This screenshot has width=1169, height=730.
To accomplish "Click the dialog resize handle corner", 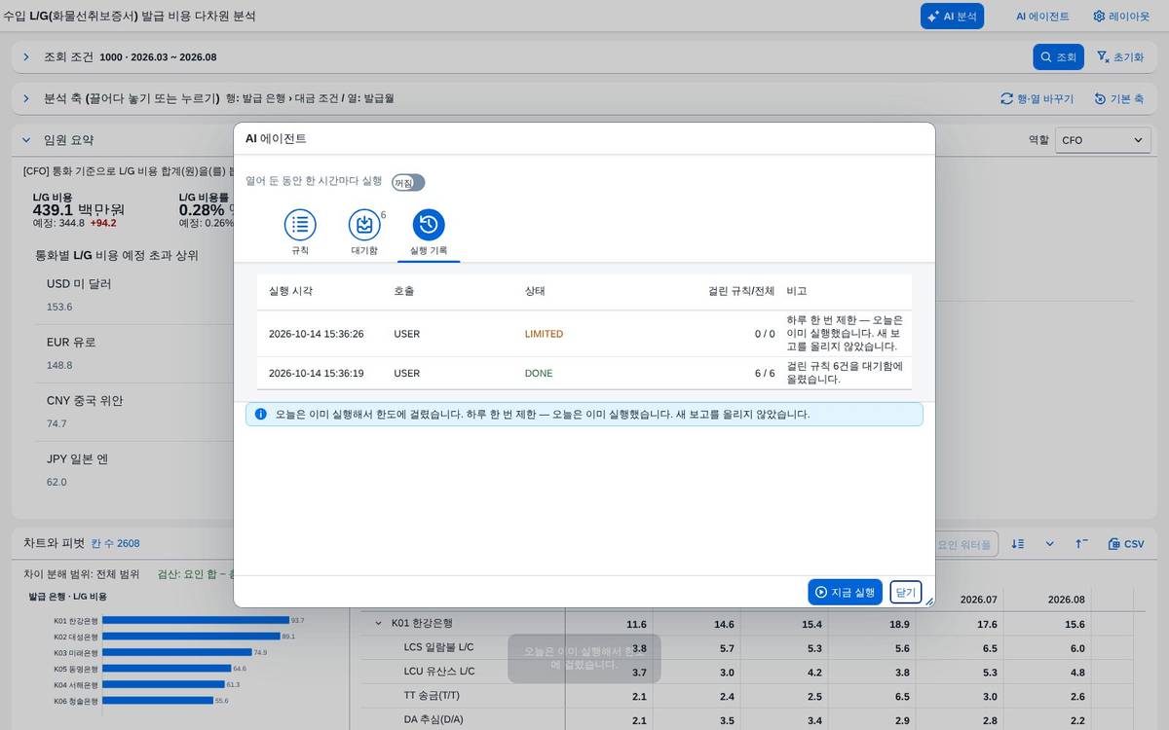I will [929, 602].
